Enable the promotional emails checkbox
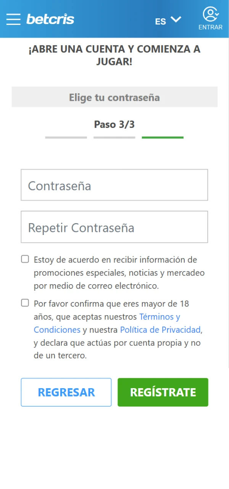 [25, 259]
